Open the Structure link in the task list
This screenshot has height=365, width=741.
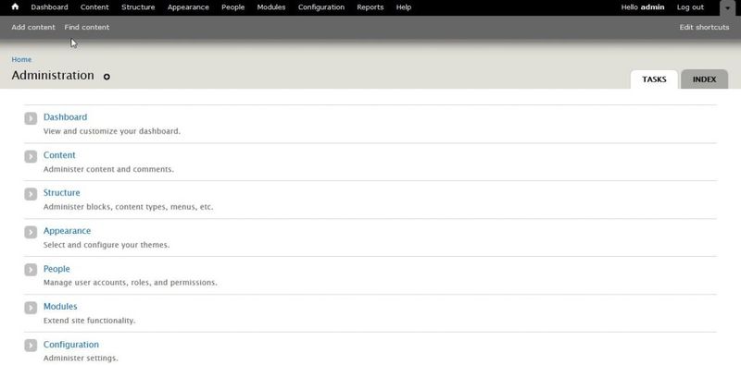(x=62, y=193)
